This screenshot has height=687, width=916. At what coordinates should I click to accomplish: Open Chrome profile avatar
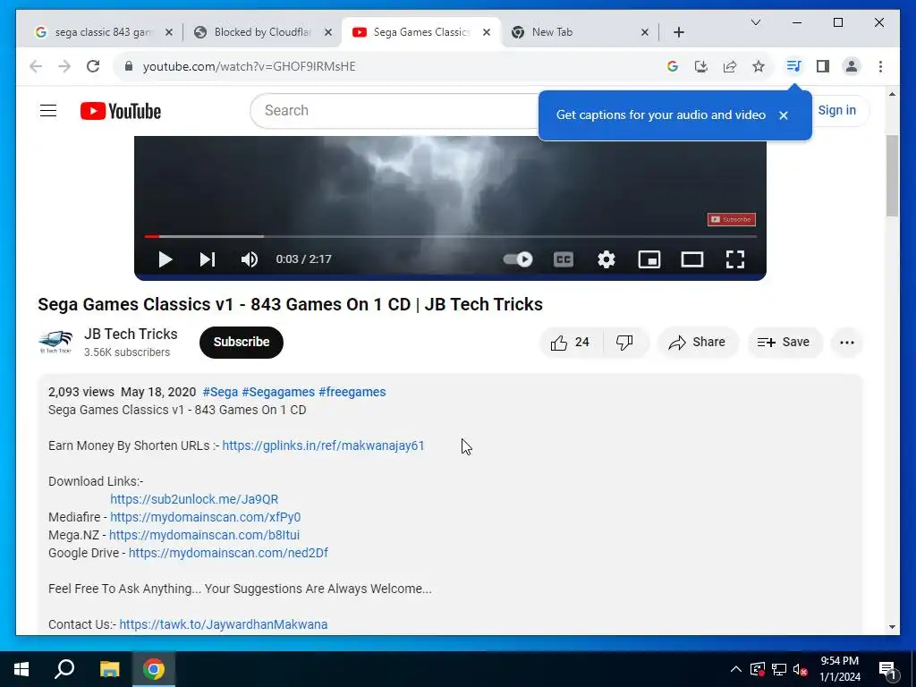852,66
